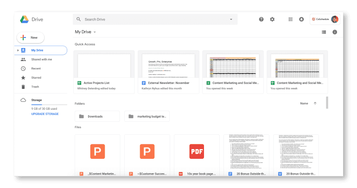Click the vertical scrollbar on right
The image size is (357, 188).
click(327, 103)
